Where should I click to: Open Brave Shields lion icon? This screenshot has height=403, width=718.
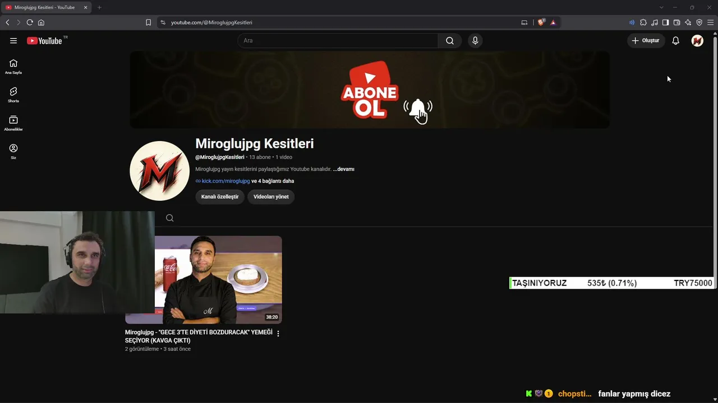pos(541,22)
